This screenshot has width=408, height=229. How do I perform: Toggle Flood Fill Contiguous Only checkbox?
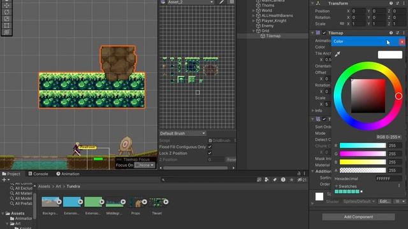click(x=210, y=147)
